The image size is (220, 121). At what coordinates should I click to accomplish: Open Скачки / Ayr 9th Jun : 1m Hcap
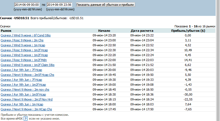22,104
